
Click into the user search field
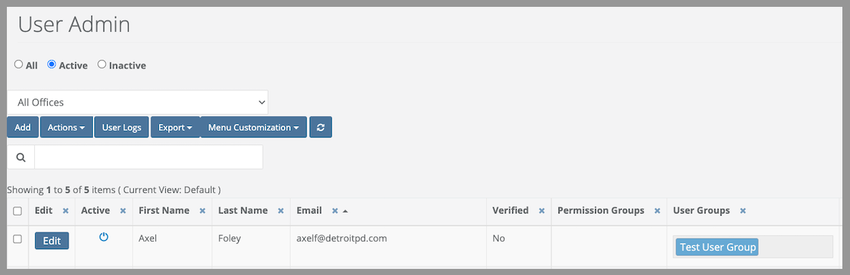(x=148, y=157)
